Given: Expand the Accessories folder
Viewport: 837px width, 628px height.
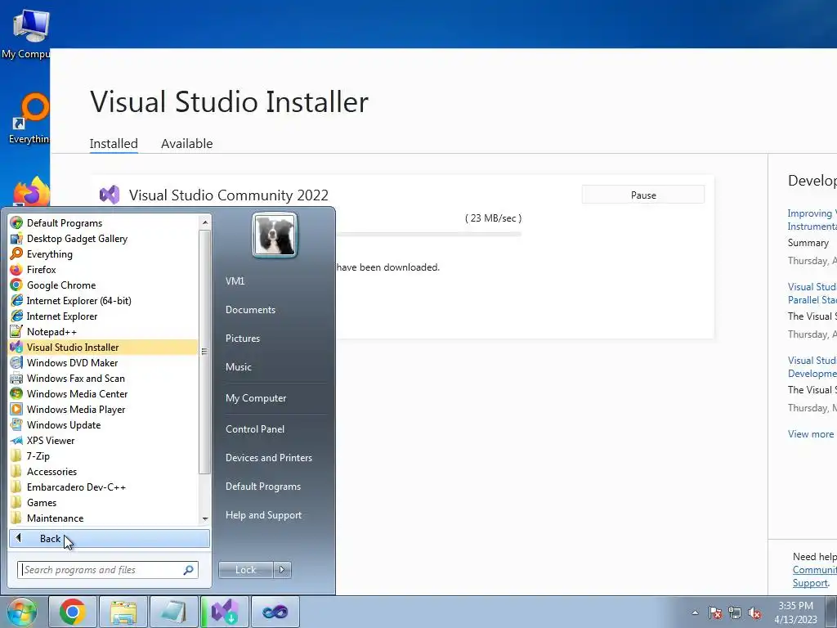Looking at the screenshot, I should [103, 471].
